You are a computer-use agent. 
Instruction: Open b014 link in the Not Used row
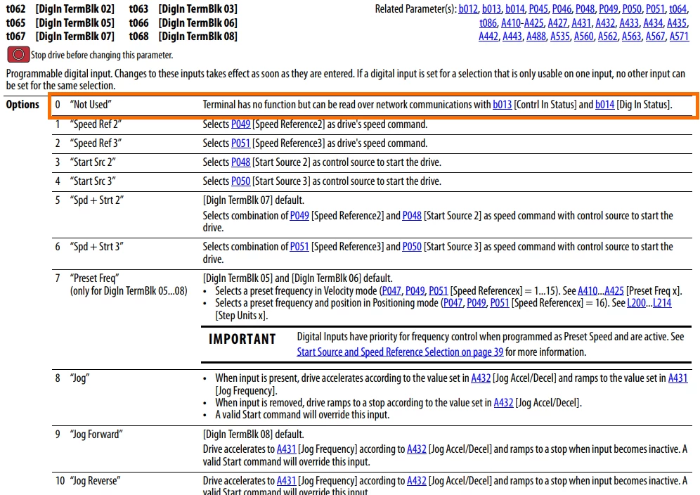(605, 105)
